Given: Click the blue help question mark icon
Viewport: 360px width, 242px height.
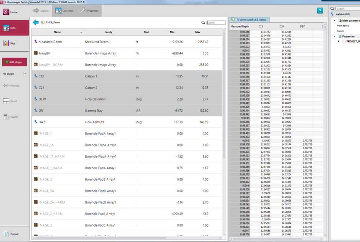Looking at the screenshot, I should point(320,10).
